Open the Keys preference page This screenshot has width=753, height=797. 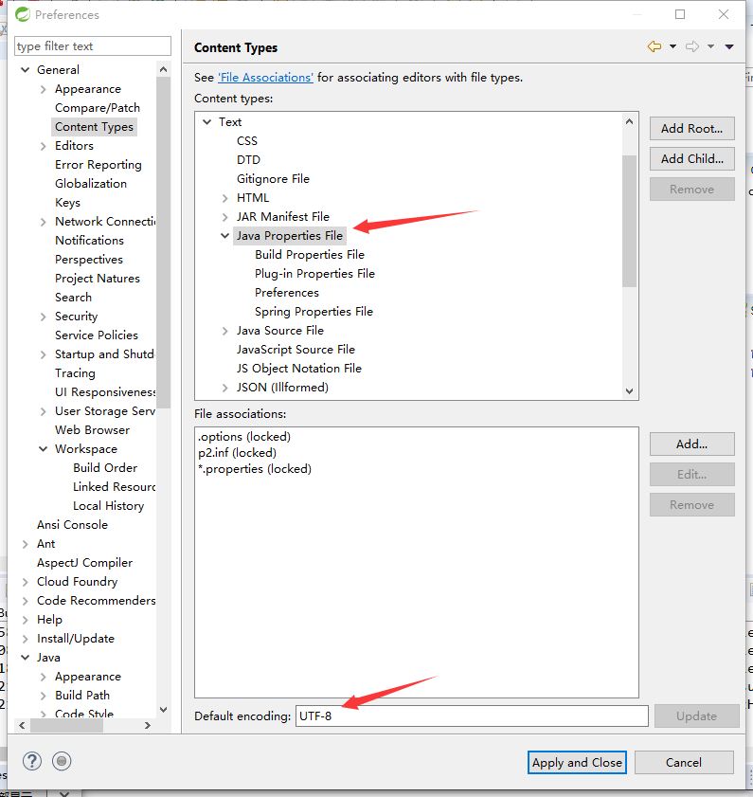67,202
